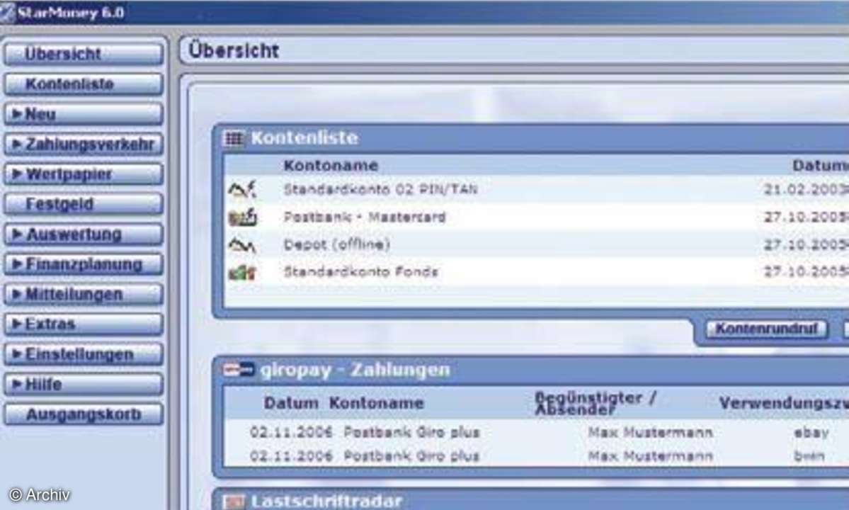The width and height of the screenshot is (849, 510).
Task: Open the Ausgangskorb sidebar item
Action: 84,414
